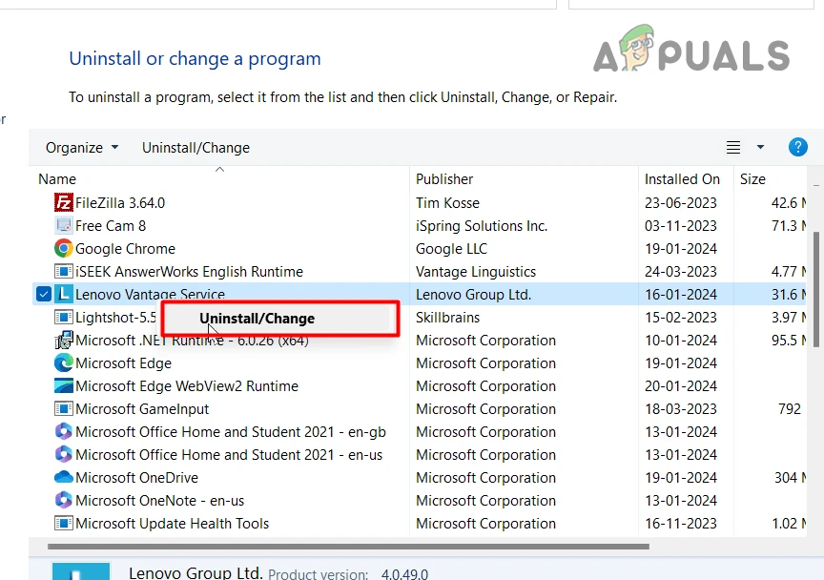Click the Microsoft OneNote en-us icon
Screen dimensions: 824x580
click(64, 500)
